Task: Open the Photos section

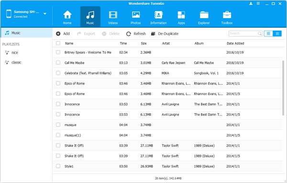Action: (136, 17)
